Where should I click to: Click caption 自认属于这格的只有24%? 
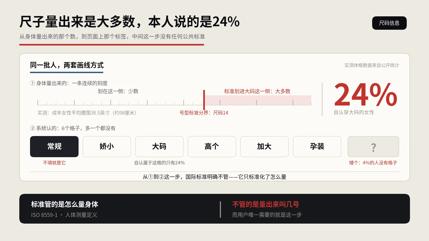click(x=159, y=163)
